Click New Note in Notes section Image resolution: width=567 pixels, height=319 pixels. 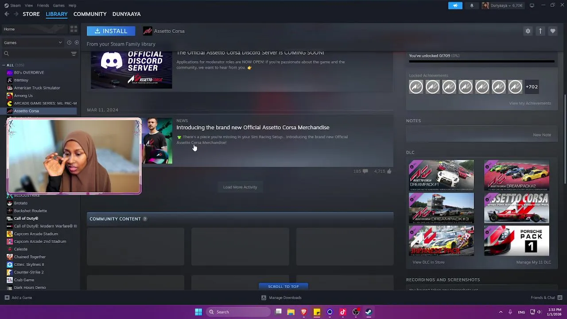pos(542,135)
